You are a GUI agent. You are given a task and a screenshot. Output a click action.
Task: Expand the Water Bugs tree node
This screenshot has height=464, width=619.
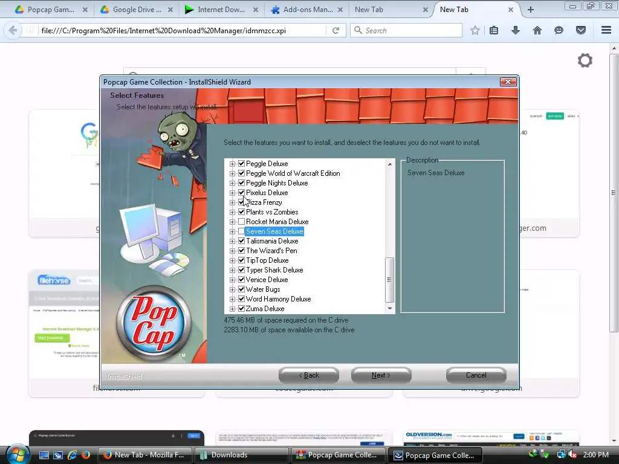[x=232, y=289]
